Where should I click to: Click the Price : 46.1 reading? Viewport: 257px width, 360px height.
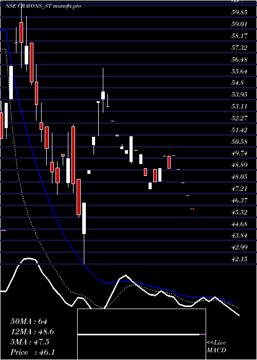click(x=32, y=352)
